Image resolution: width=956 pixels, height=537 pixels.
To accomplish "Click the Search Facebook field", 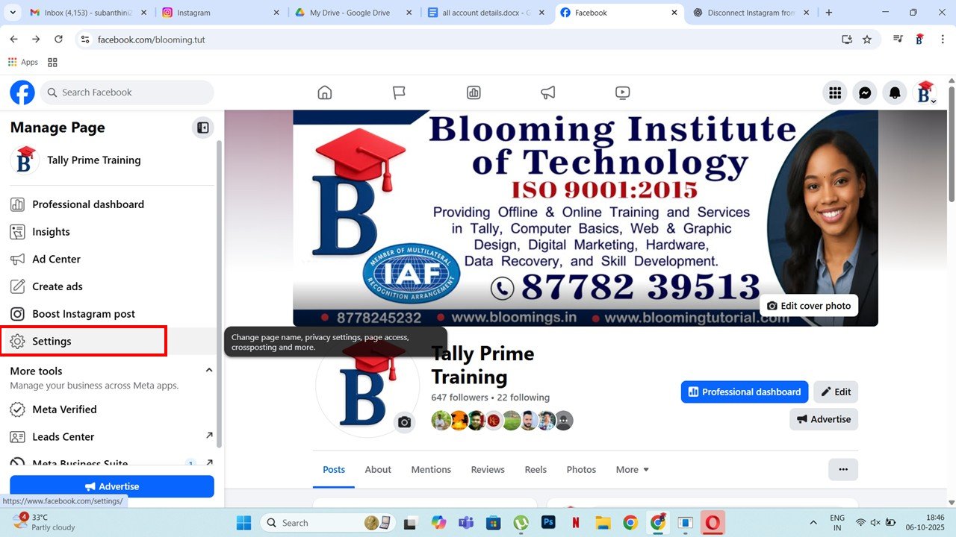I will [x=127, y=92].
